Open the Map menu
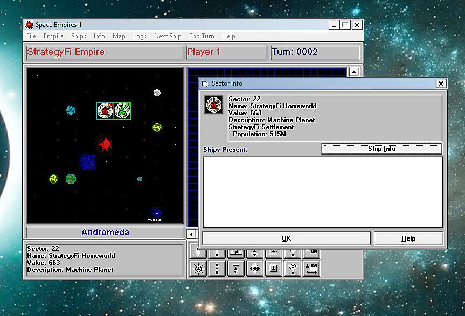The width and height of the screenshot is (465, 316). (119, 36)
